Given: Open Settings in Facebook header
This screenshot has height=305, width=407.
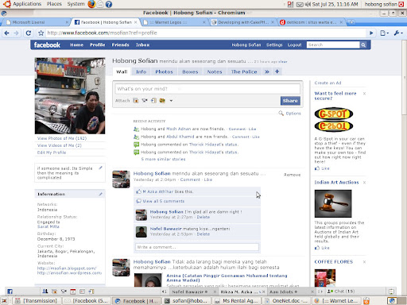Looking at the screenshot, I should pos(274,45).
